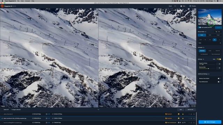The image size is (223, 125).
Task: Choose the 6x scale option
Action: click(x=215, y=40)
